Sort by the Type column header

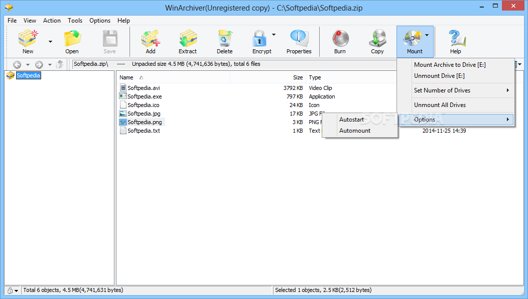[351, 77]
